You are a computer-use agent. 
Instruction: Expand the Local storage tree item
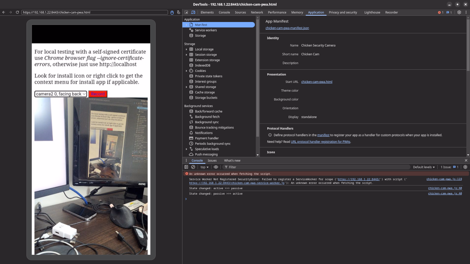[x=187, y=49]
